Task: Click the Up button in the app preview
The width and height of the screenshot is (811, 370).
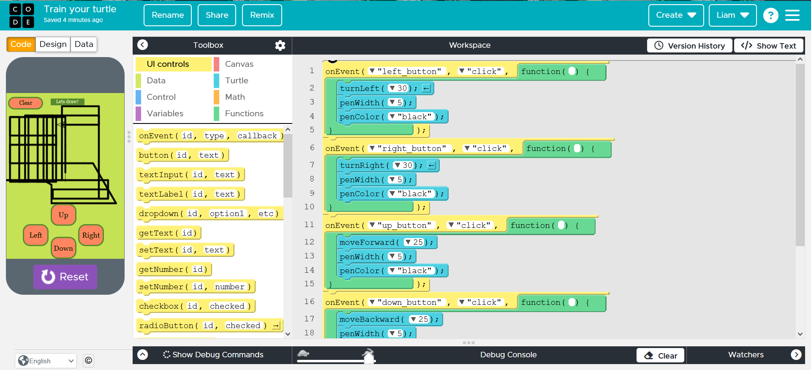Action: click(x=63, y=215)
